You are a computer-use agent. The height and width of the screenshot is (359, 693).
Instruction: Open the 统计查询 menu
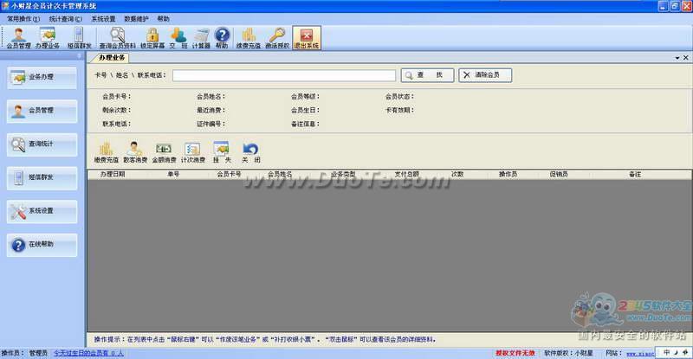click(65, 18)
